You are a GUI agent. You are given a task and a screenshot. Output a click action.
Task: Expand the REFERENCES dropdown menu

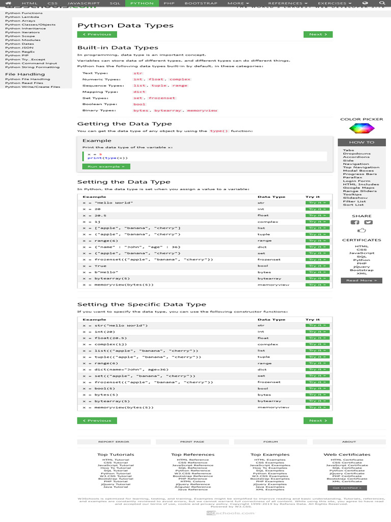click(288, 3)
